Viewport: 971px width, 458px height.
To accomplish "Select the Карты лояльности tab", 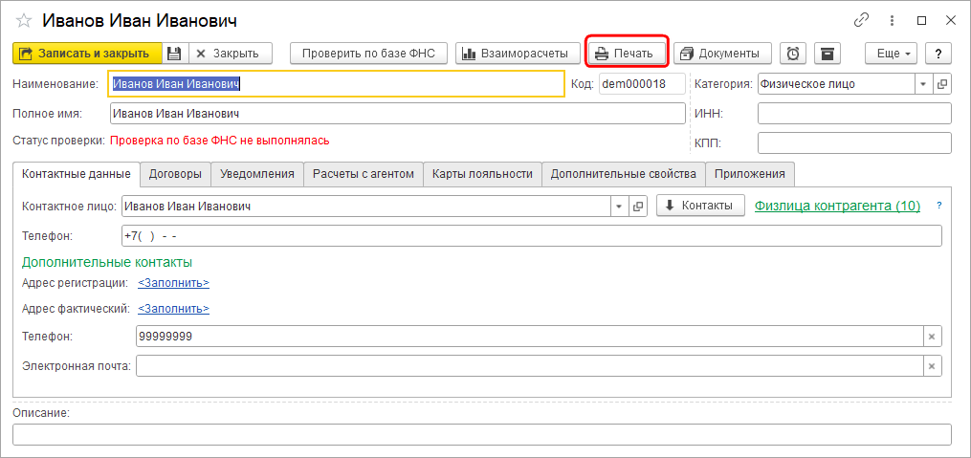I will [x=482, y=174].
